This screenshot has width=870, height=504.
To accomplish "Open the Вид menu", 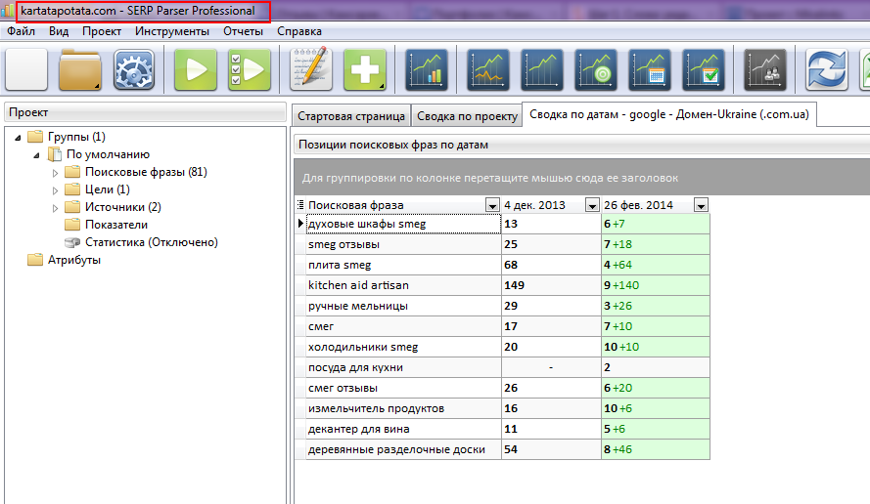I will (59, 31).
